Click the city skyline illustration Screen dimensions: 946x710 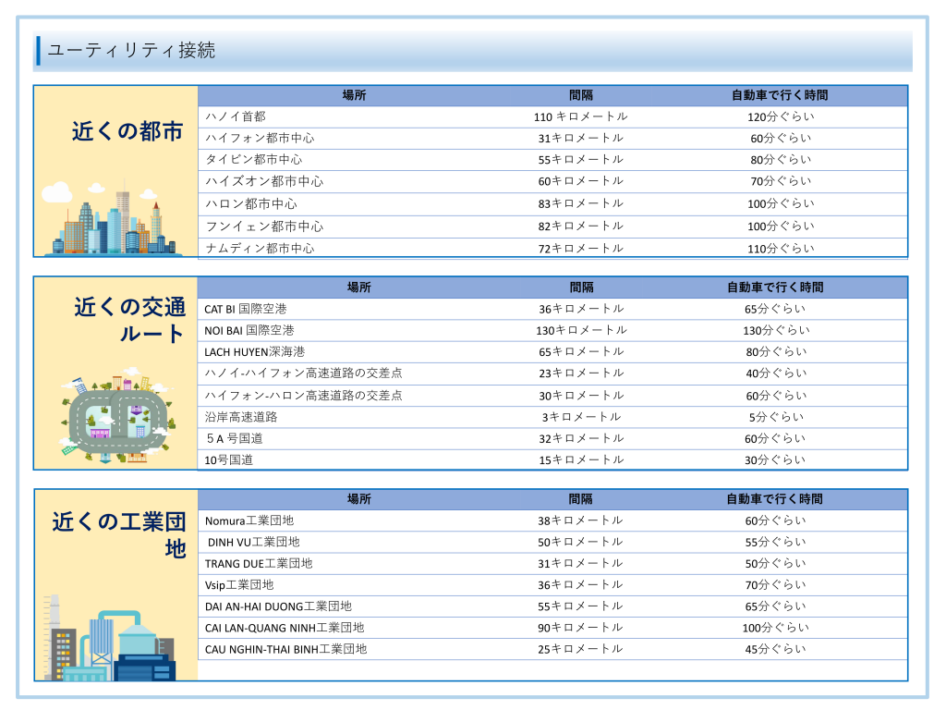pyautogui.click(x=112, y=217)
